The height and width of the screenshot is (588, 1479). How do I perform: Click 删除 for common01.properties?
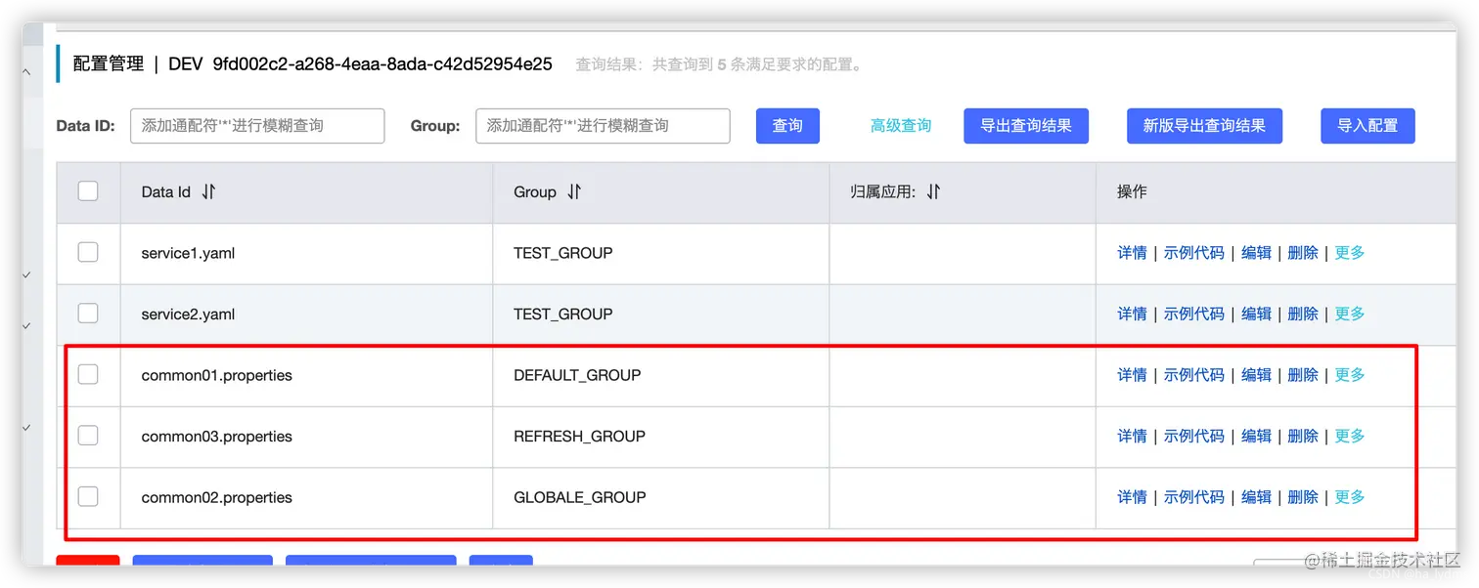[x=1303, y=375]
